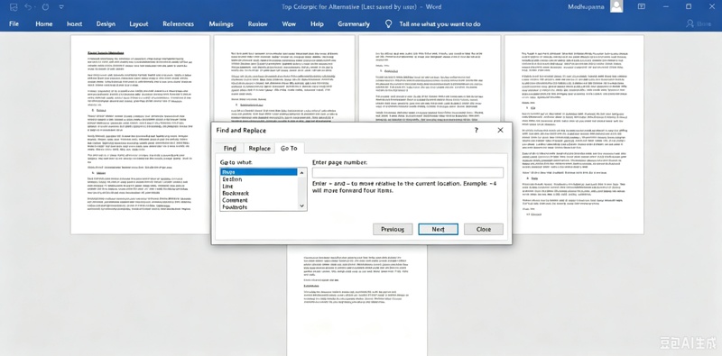Click the Share person icon on ribbon
This screenshot has height=356, width=722.
[x=690, y=23]
